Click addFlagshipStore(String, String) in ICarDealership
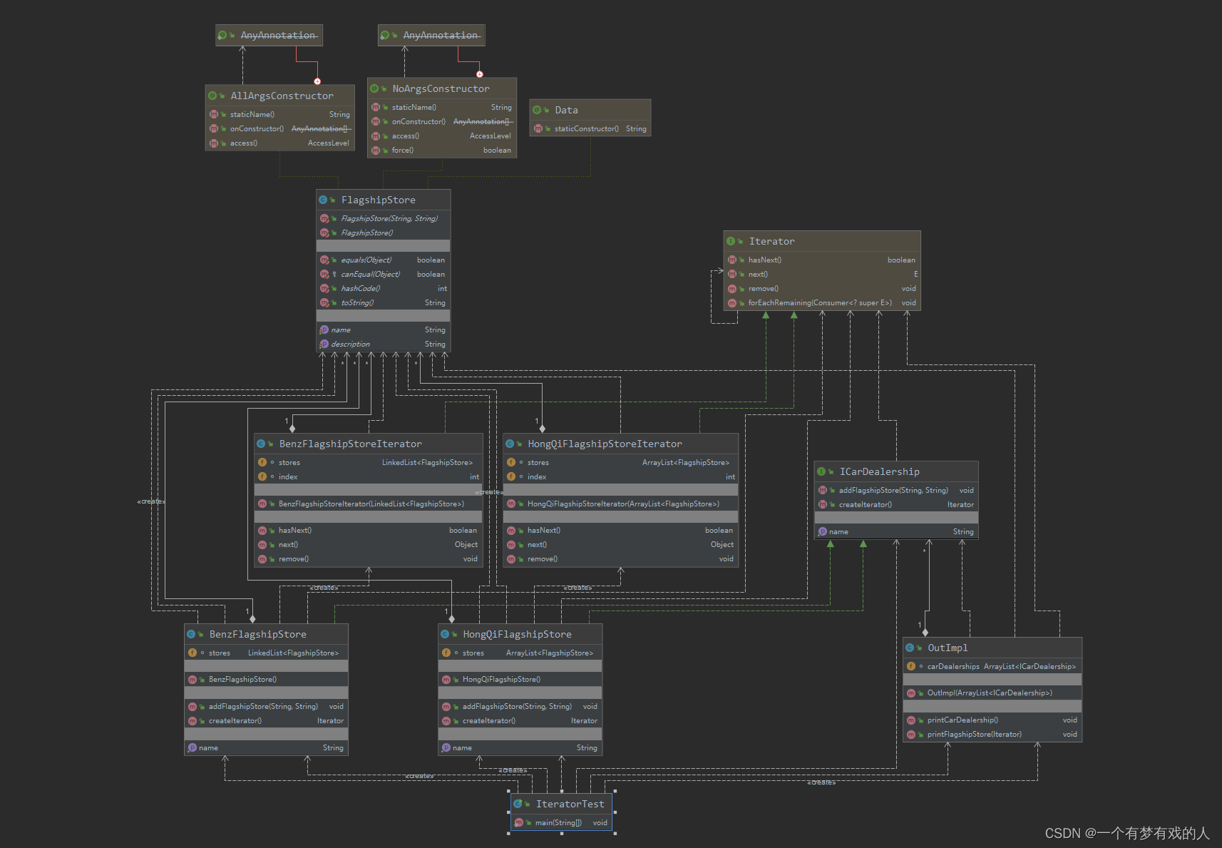 tap(895, 491)
